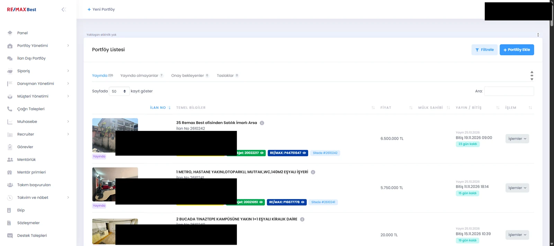This screenshot has height=246, width=554.
Task: Click the Ara search input field
Action: (x=509, y=91)
